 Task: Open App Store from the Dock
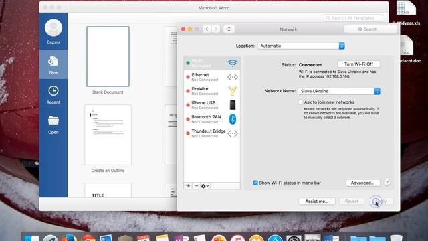click(x=275, y=238)
